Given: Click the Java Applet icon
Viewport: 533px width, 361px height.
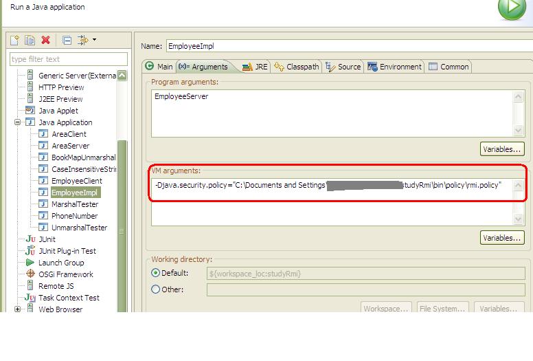Looking at the screenshot, I should pos(30,110).
